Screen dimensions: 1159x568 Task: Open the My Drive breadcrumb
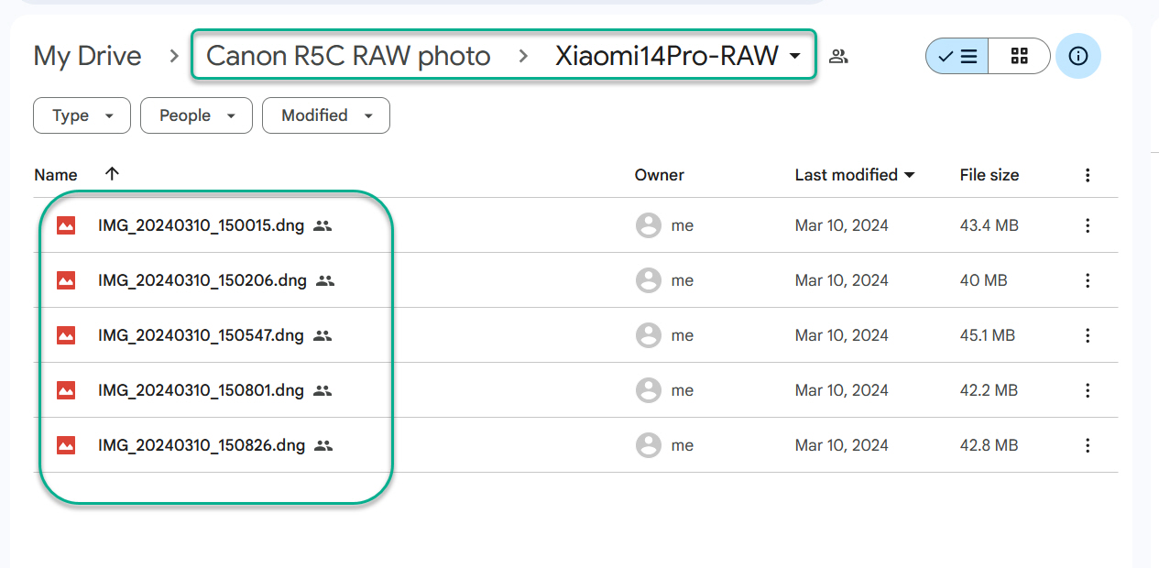[87, 56]
